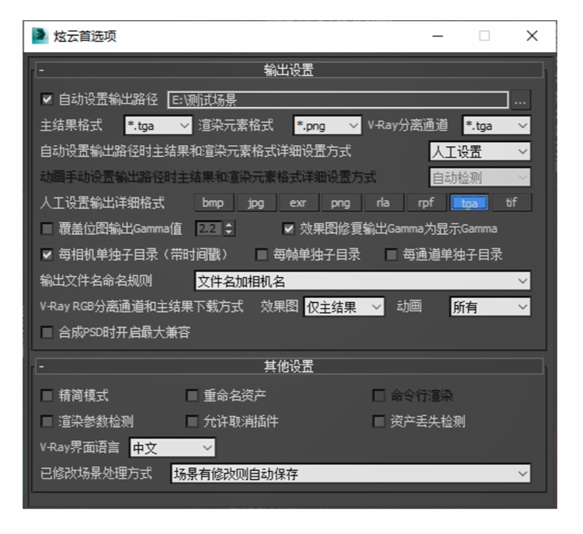Image resolution: width=583 pixels, height=534 pixels.
Task: Uncheck 自动设置输出路径 checkbox
Action: (47, 100)
